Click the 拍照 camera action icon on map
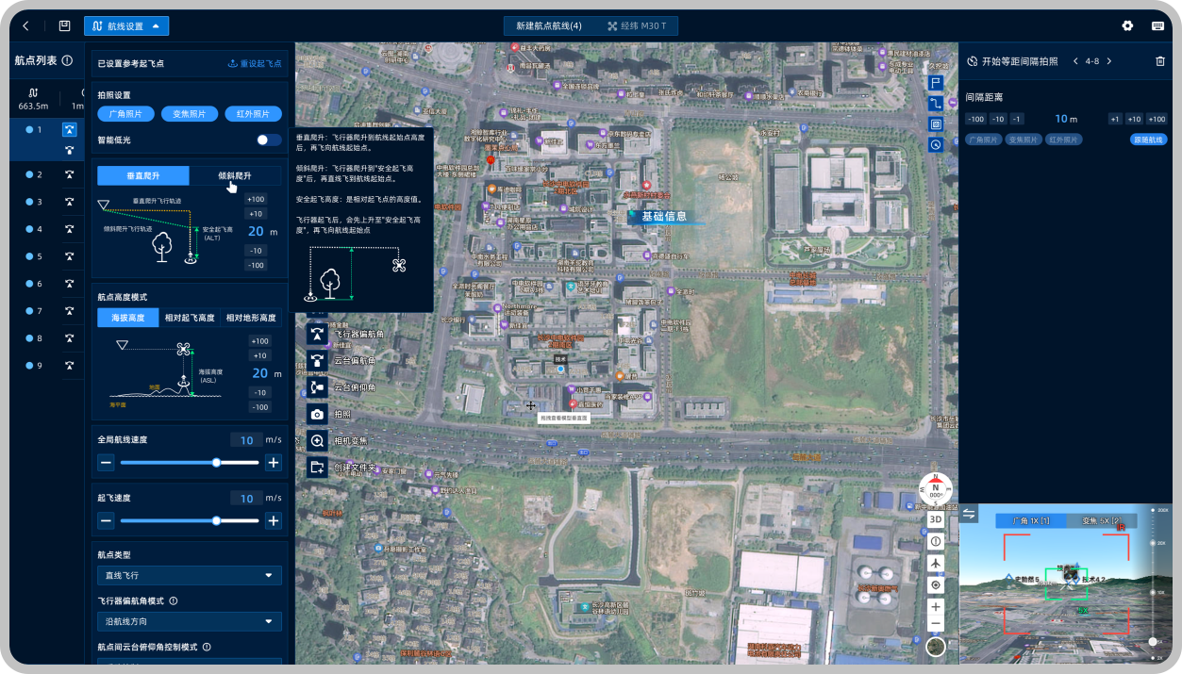Viewport: 1182px width, 674px height. click(318, 414)
